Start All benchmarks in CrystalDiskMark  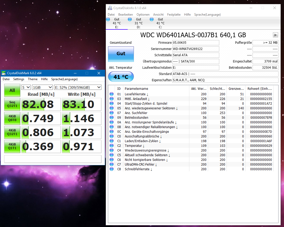(x=12, y=90)
